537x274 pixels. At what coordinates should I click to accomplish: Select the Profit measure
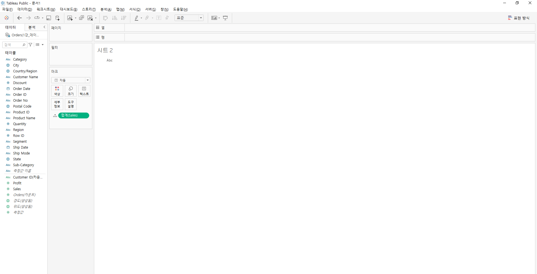[17, 183]
